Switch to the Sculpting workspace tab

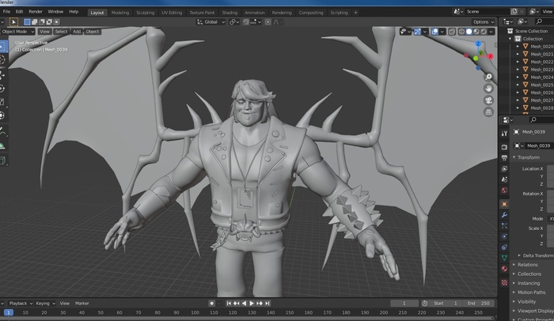(x=145, y=13)
